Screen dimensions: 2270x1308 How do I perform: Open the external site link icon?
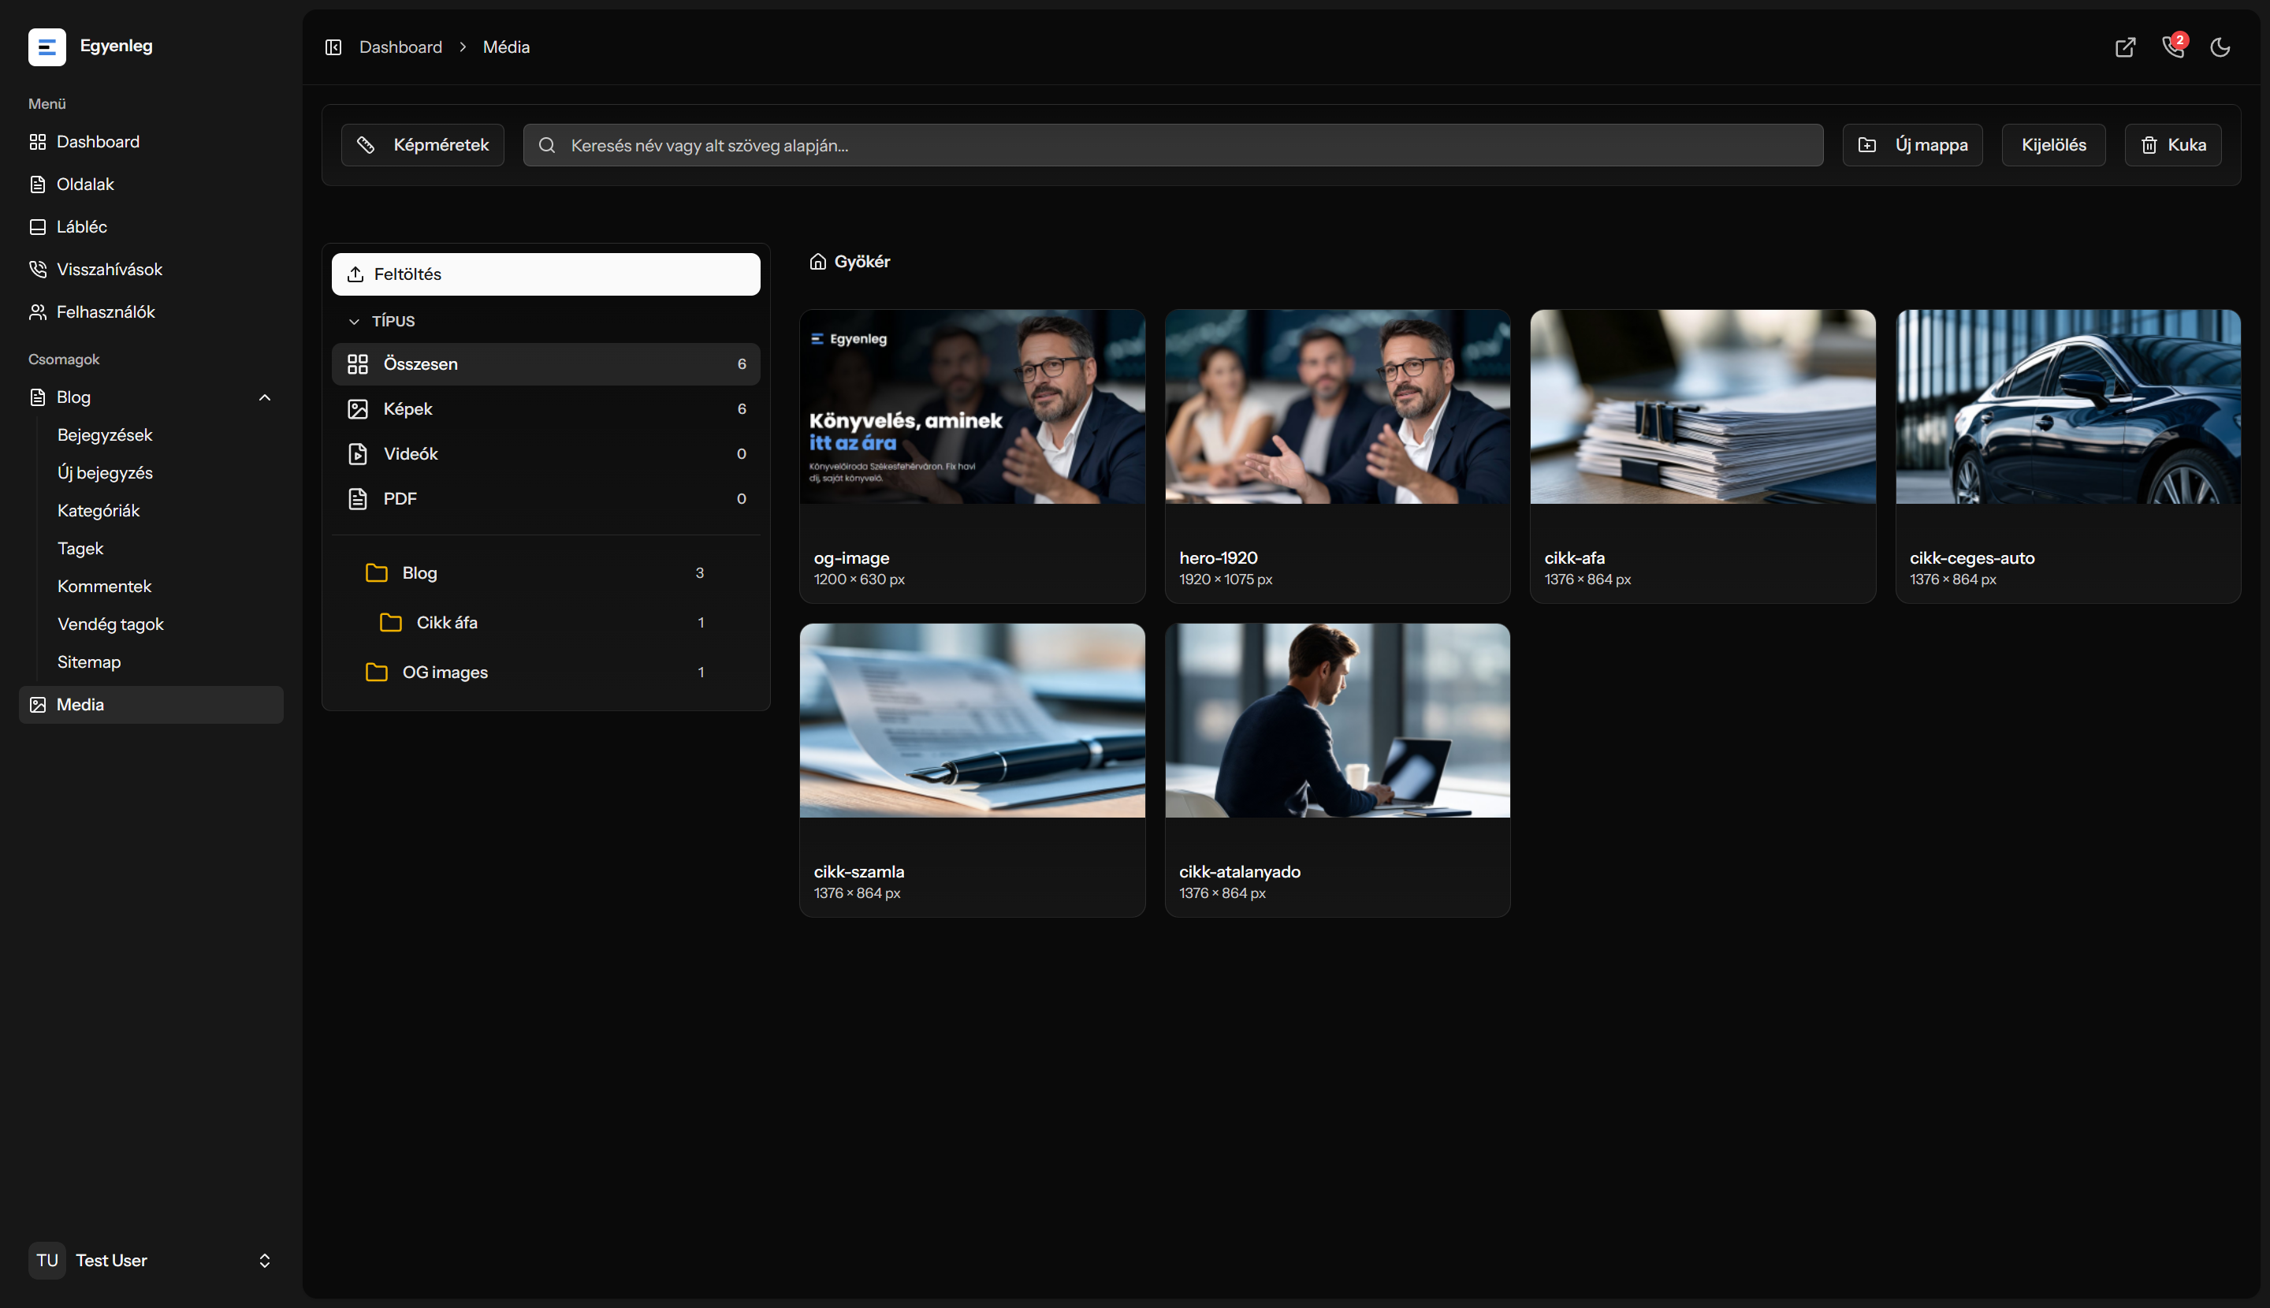point(2124,47)
